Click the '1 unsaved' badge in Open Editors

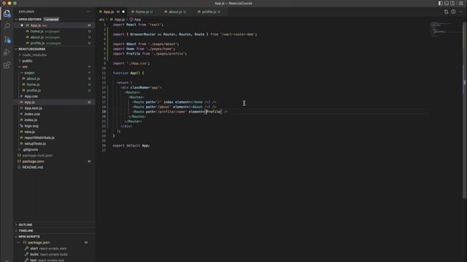click(x=51, y=20)
